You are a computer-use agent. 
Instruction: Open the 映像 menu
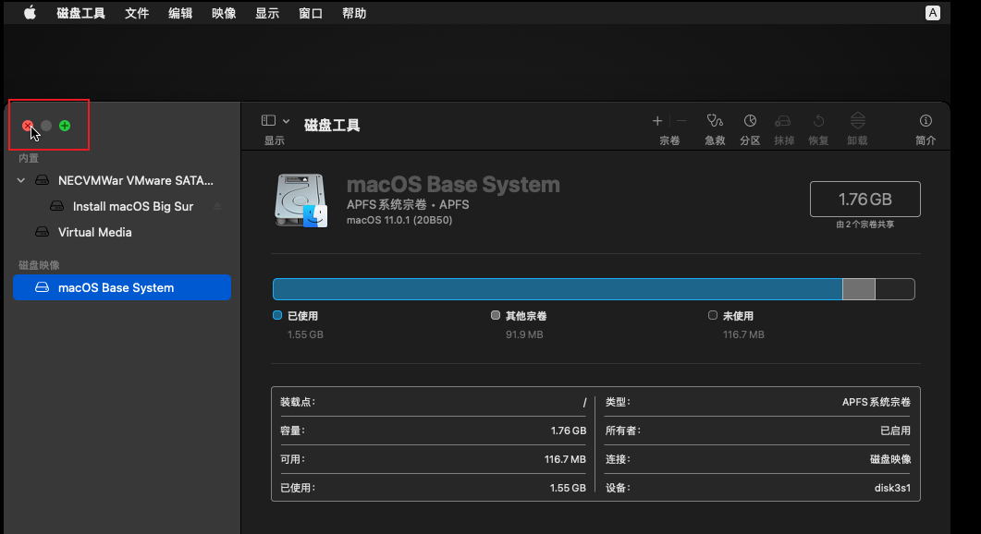pos(224,13)
